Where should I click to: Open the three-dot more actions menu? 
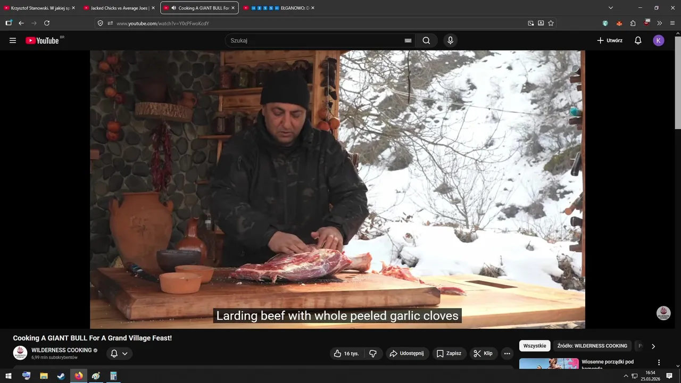[x=507, y=353]
